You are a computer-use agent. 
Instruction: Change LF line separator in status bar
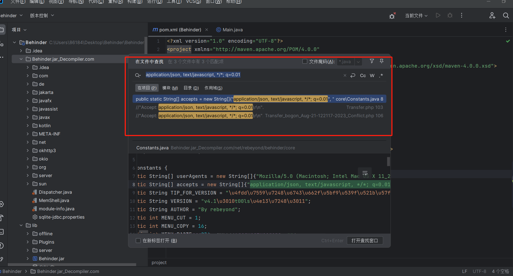(464, 271)
